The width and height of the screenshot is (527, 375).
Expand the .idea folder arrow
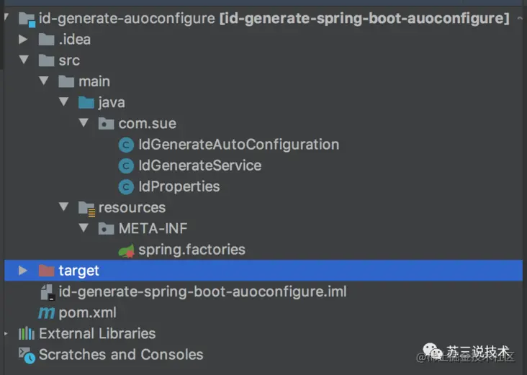pos(22,40)
